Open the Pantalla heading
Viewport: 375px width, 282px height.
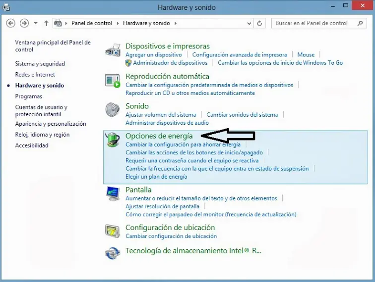138,190
